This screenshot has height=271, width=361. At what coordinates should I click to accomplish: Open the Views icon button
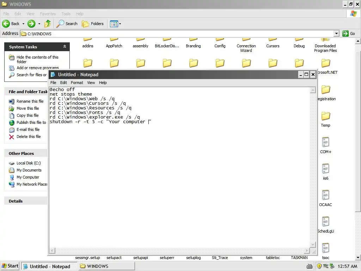coord(114,24)
